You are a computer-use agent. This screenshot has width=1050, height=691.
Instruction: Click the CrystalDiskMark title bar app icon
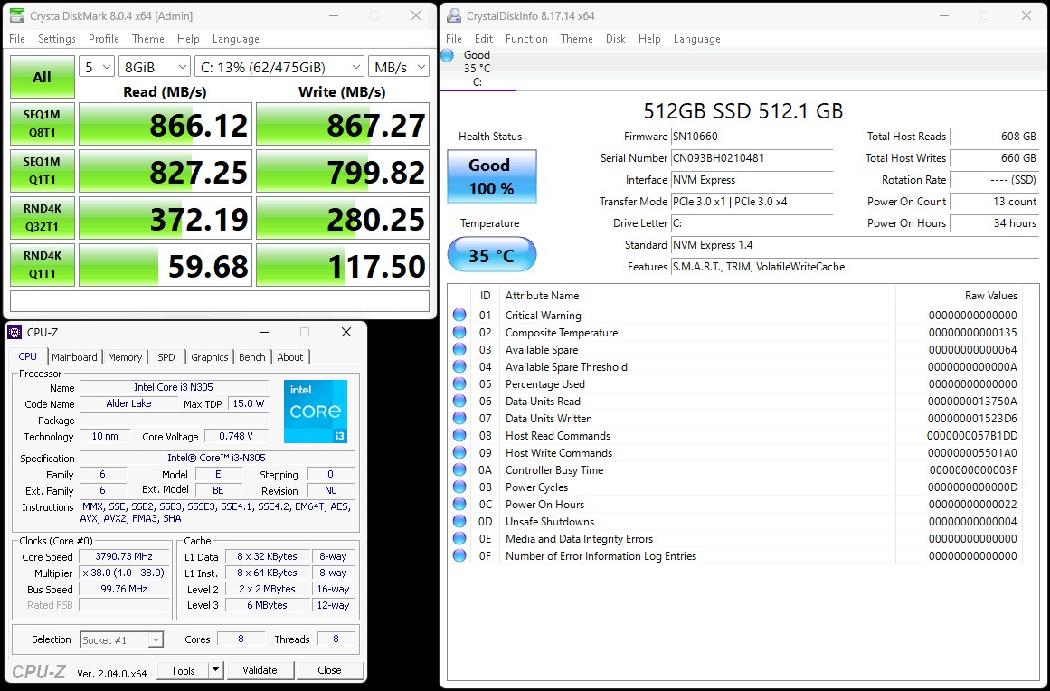(x=16, y=16)
